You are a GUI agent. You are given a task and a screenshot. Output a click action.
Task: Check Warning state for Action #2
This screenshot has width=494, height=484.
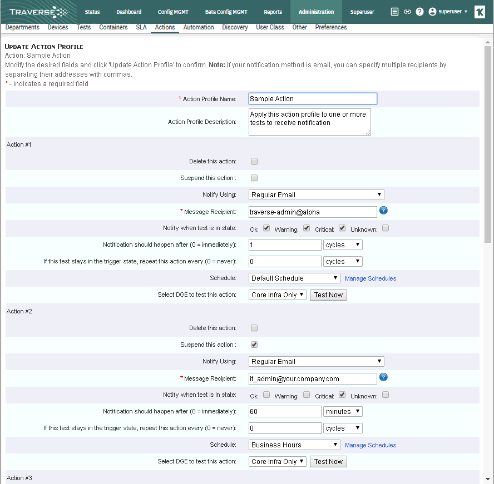click(307, 395)
